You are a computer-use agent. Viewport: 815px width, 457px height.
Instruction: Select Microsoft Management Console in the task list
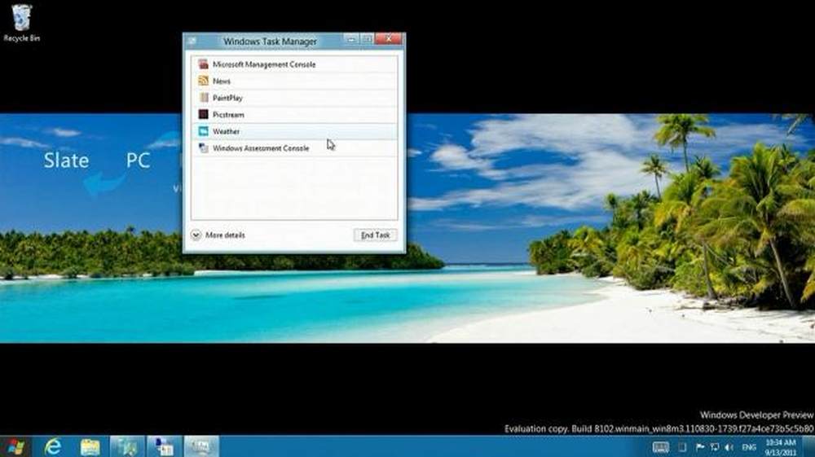pyautogui.click(x=294, y=64)
